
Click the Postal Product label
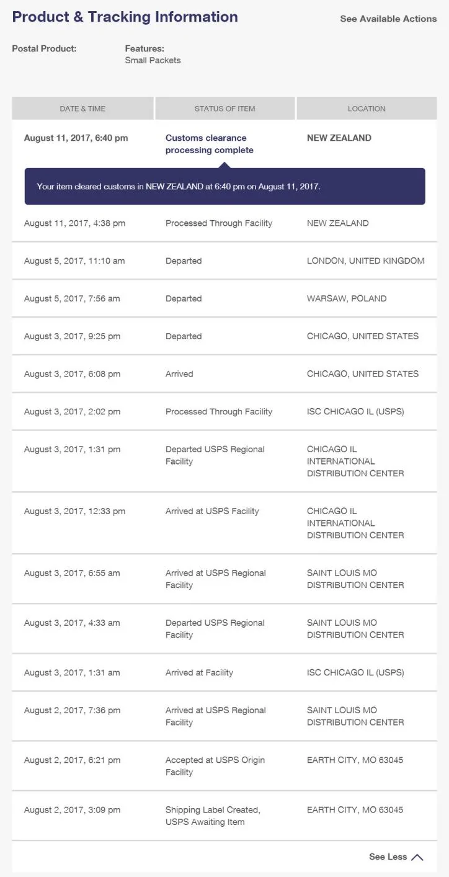pyautogui.click(x=44, y=48)
